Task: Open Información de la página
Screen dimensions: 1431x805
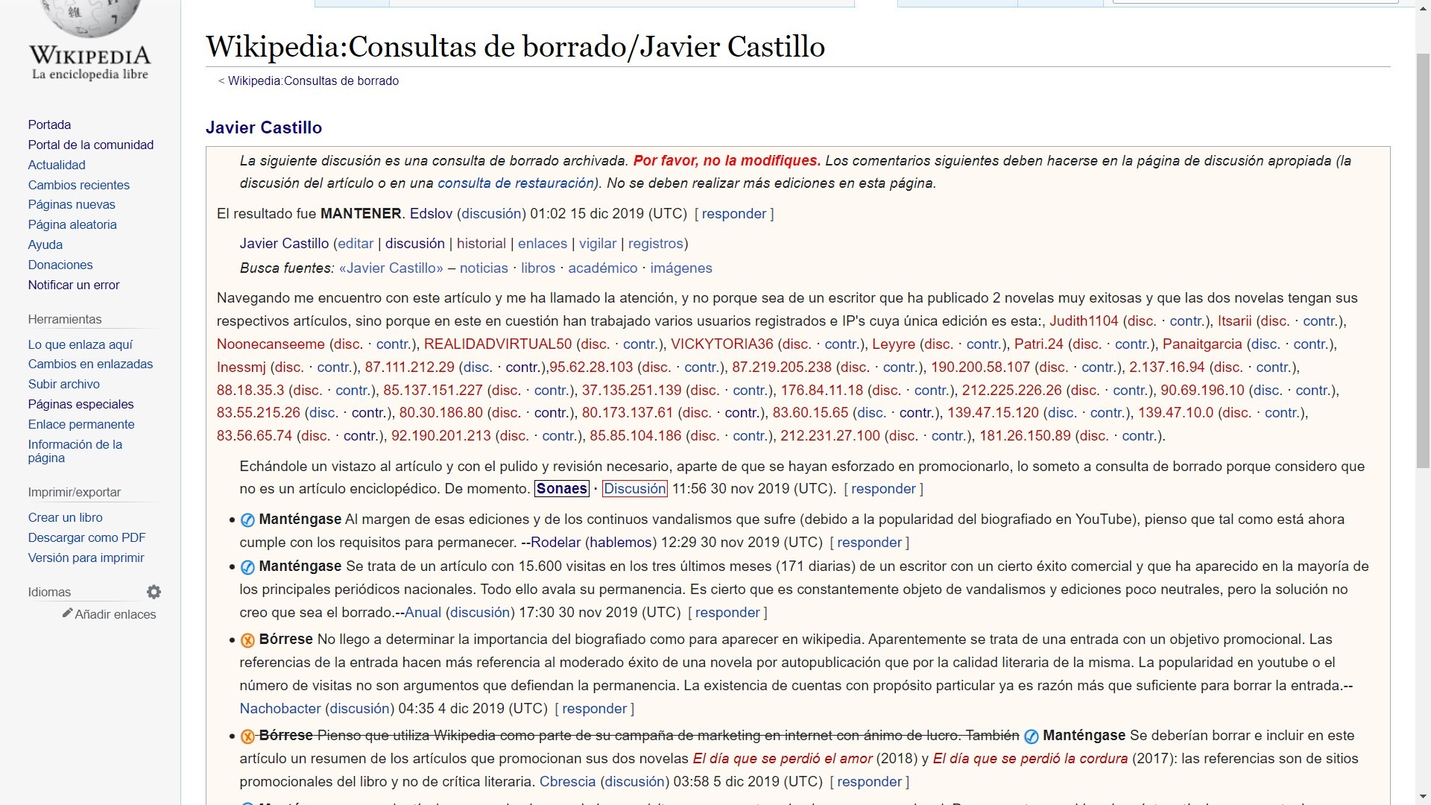Action: click(75, 451)
